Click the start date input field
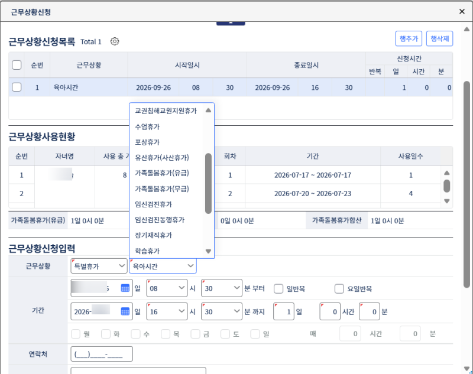The height and width of the screenshot is (374, 473). click(102, 288)
